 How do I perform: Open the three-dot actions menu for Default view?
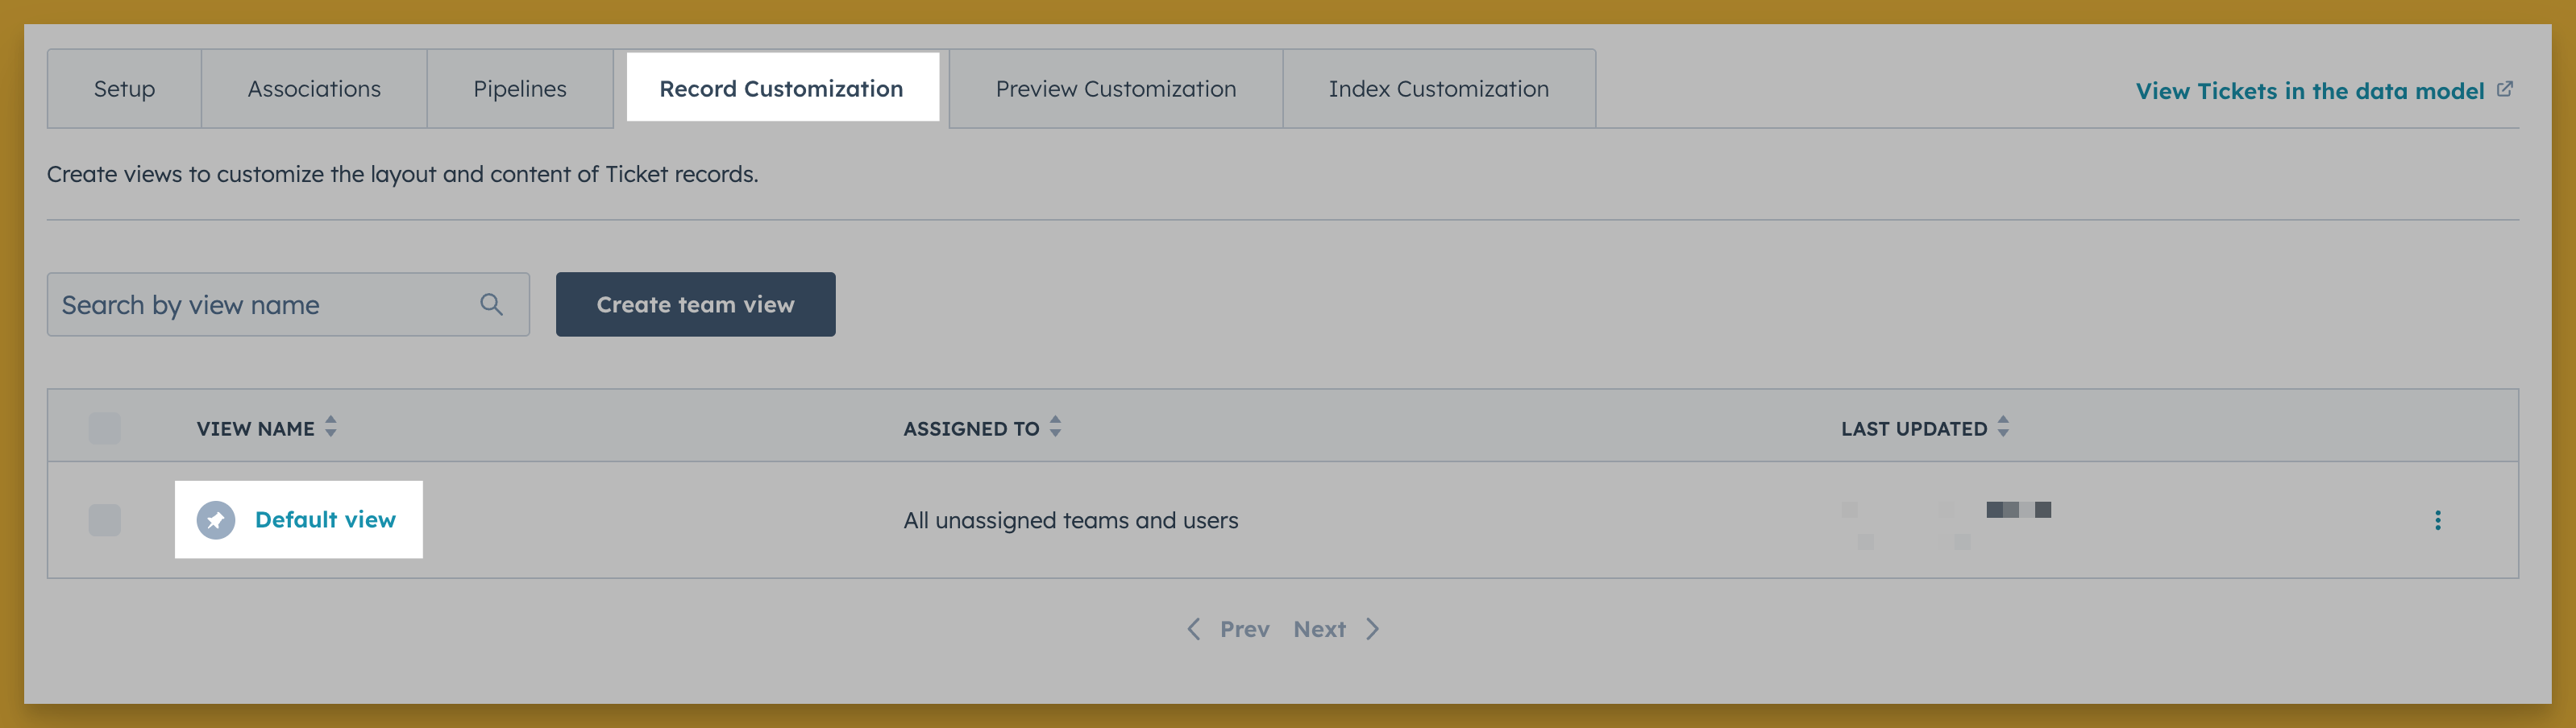2437,520
